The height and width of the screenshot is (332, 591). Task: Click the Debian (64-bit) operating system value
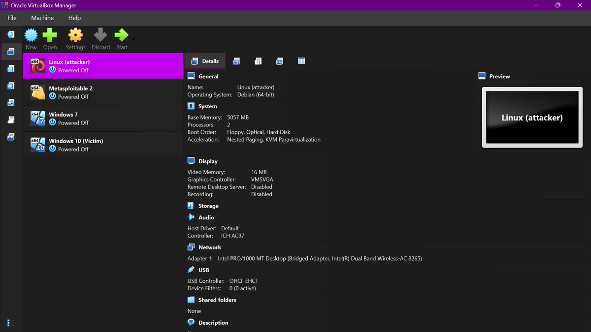(256, 94)
